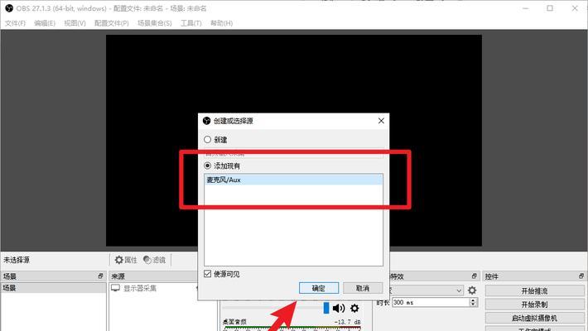Screen dimensions: 588x331
Task: Click the display capture monitor icon
Action: click(x=115, y=288)
